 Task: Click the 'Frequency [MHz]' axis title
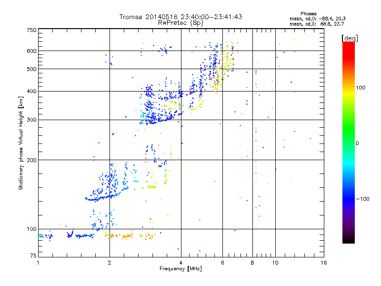(180, 269)
